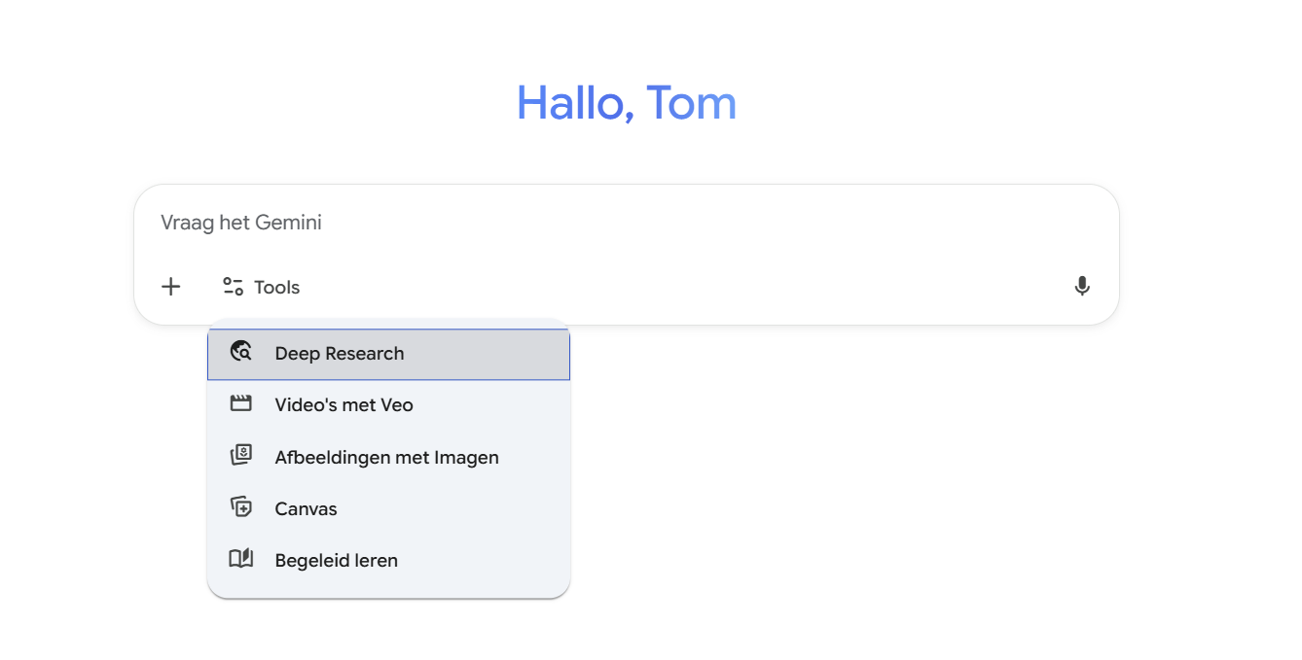Click the name "Tom" in the greeting

coord(692,103)
